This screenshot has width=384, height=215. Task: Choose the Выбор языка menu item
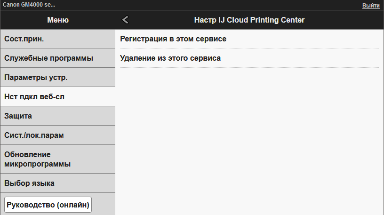pyautogui.click(x=57, y=183)
